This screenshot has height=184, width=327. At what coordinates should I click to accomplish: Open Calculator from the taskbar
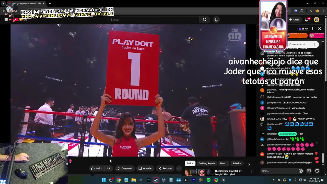point(171,180)
